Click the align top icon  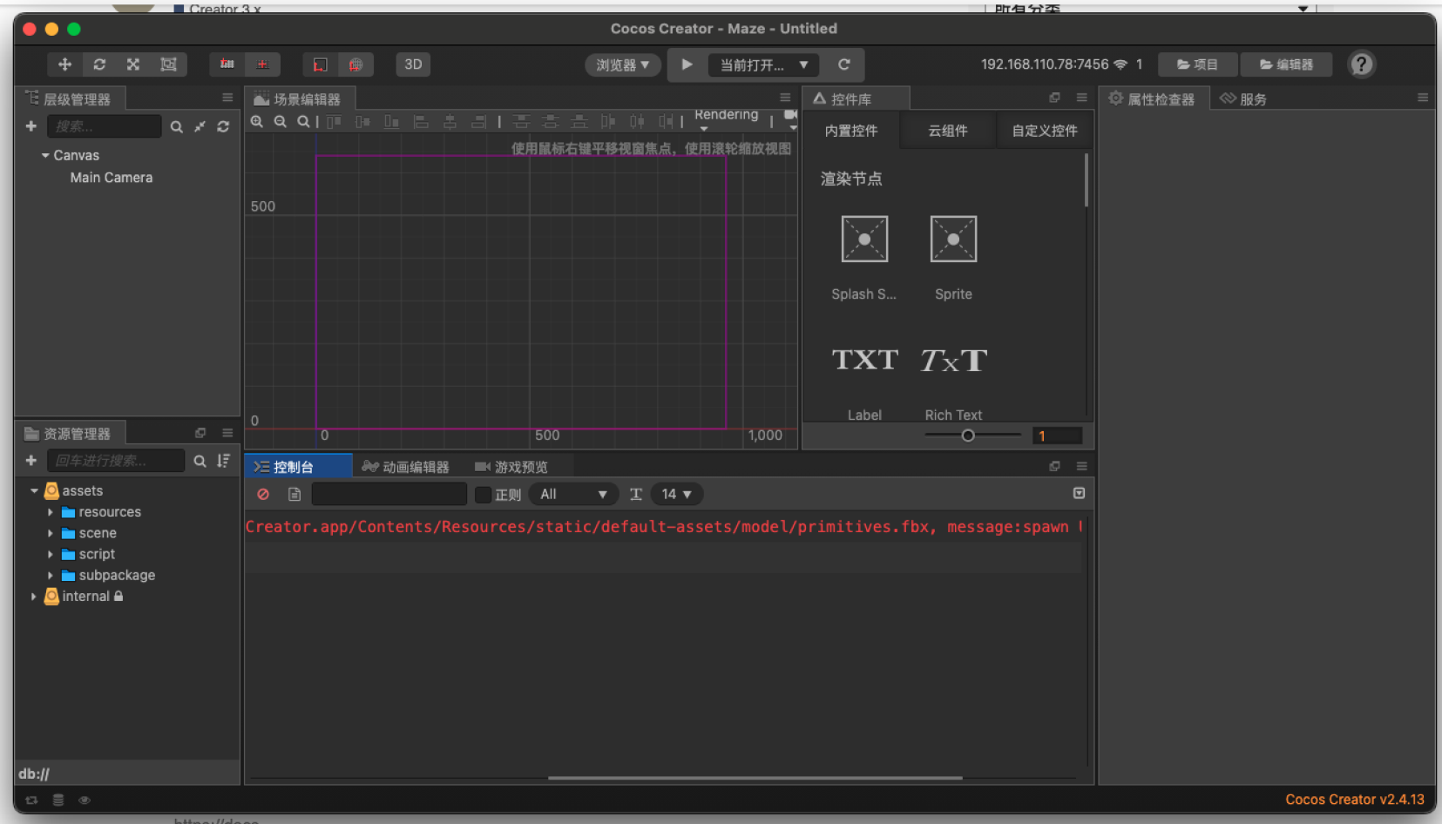(x=334, y=122)
